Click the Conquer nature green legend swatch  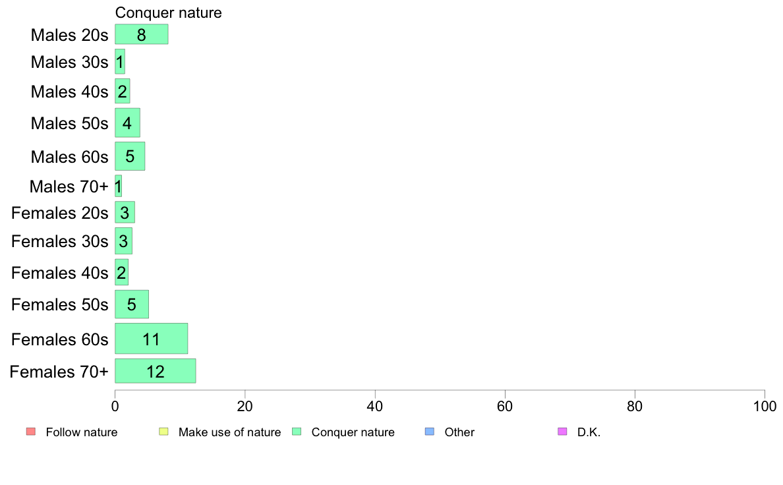[297, 432]
